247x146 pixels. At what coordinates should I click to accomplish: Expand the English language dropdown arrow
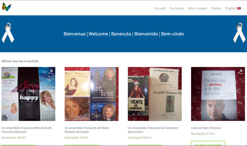[243, 9]
